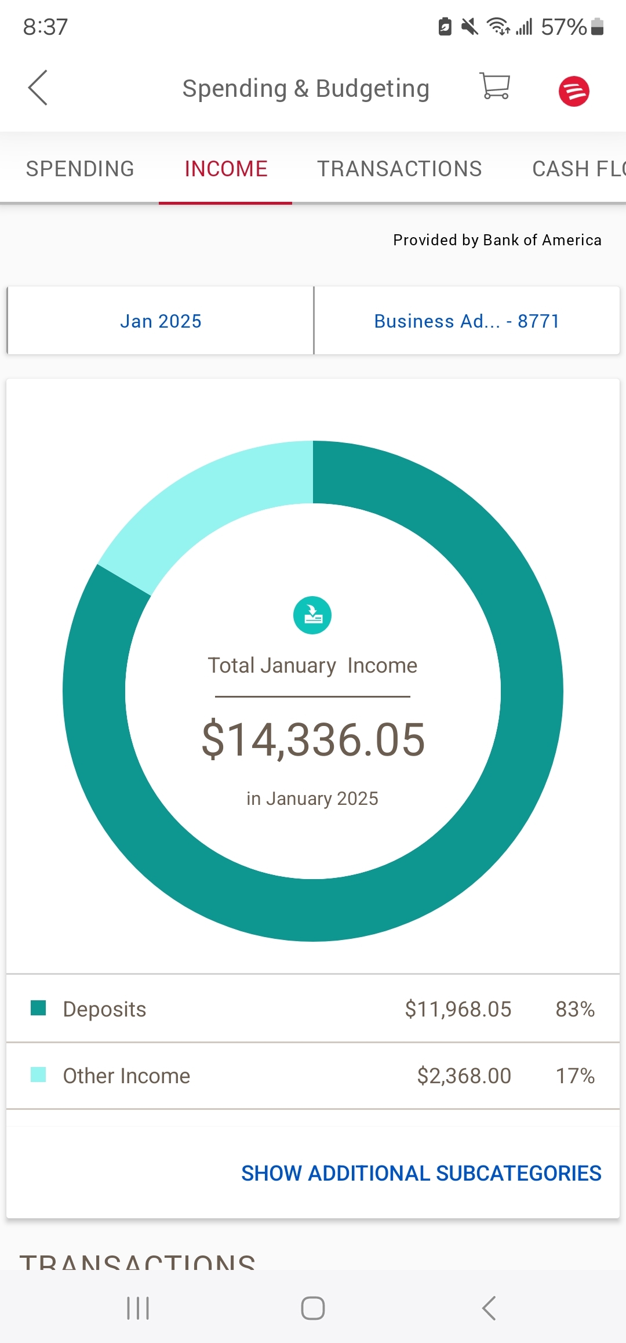Open the shopping cart icon
Viewport: 626px width, 1343px height.
click(494, 87)
